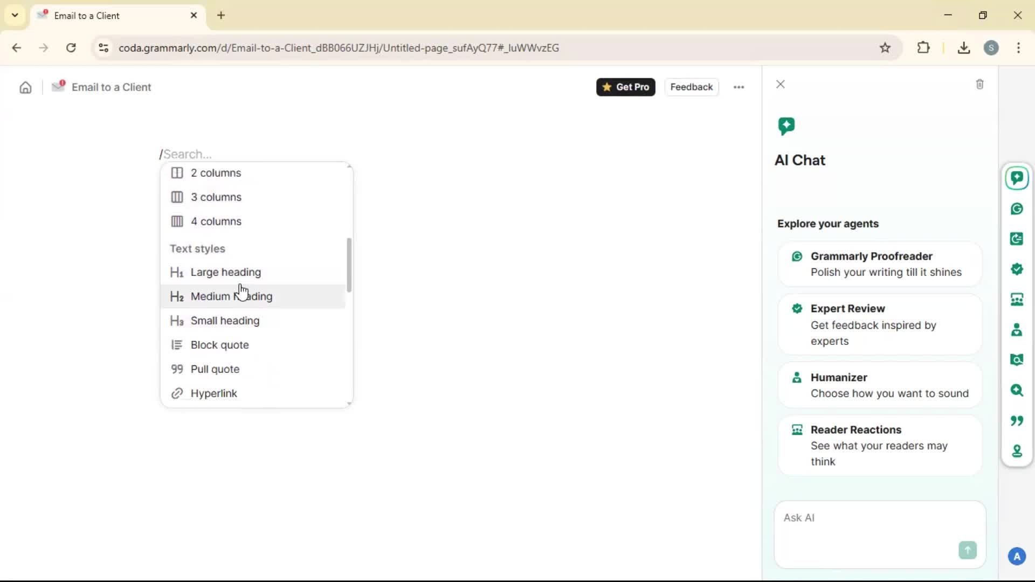Bookmark this page with the star icon
This screenshot has width=1035, height=582.
[885, 48]
